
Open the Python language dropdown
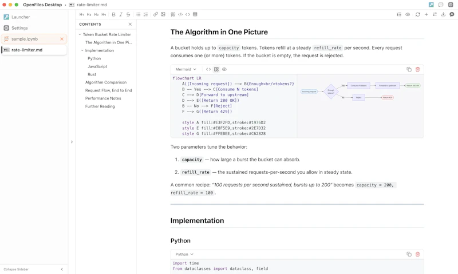pyautogui.click(x=184, y=255)
